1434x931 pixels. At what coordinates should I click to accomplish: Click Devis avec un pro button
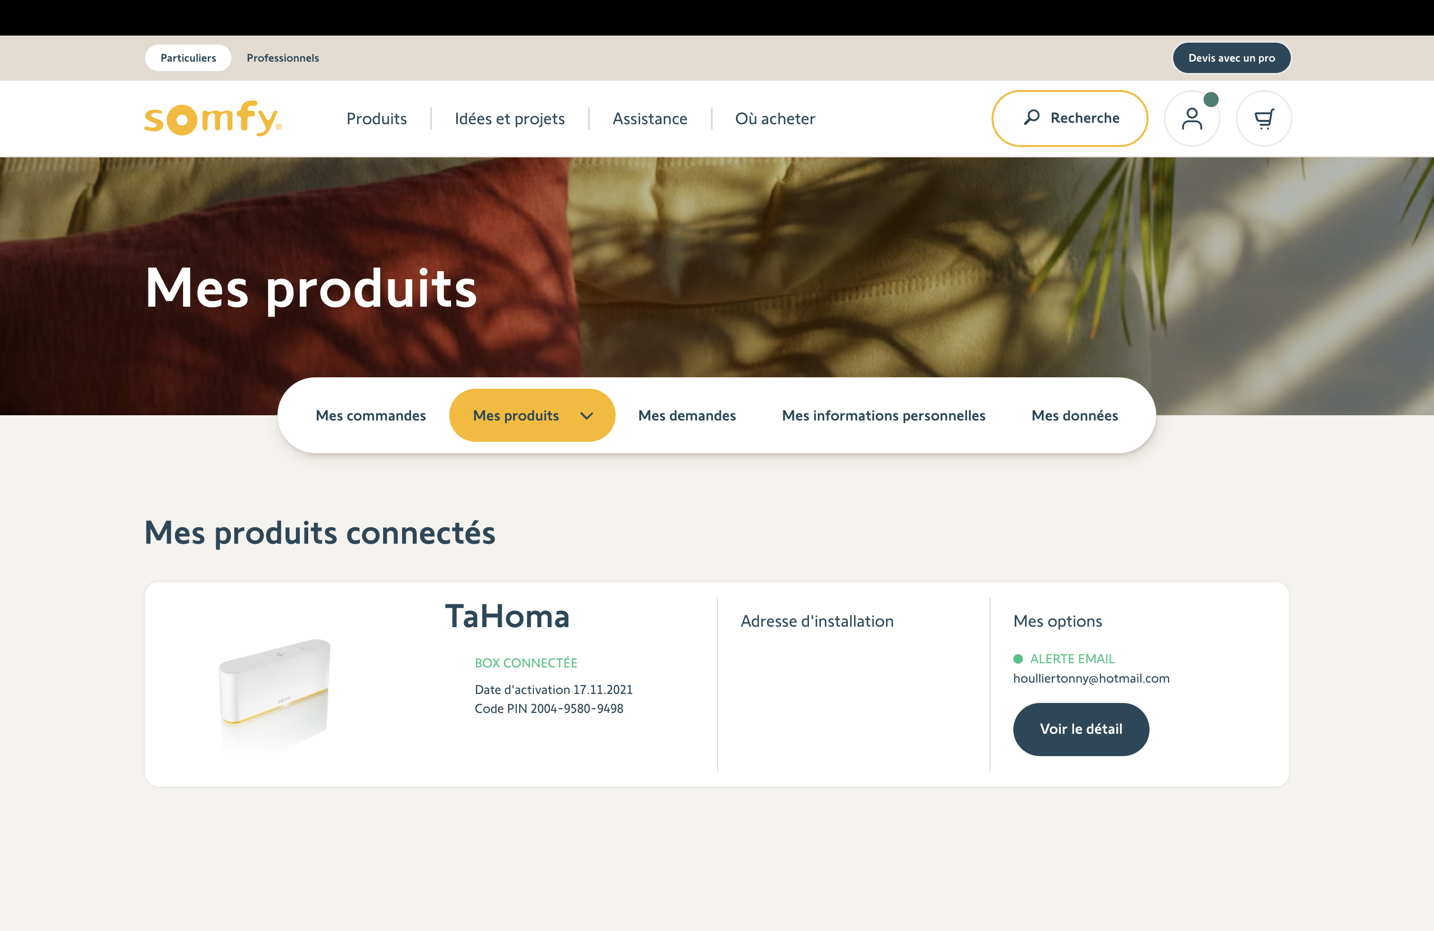click(1231, 58)
